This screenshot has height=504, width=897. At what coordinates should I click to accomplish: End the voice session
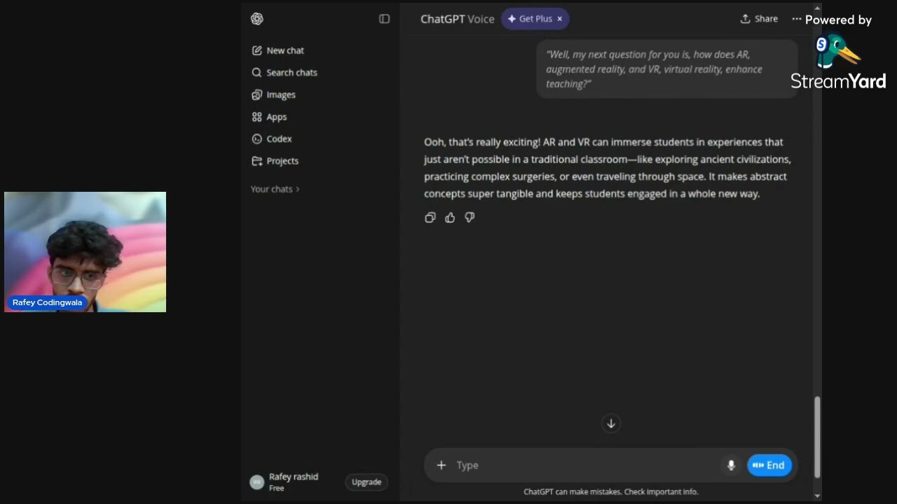pos(769,465)
